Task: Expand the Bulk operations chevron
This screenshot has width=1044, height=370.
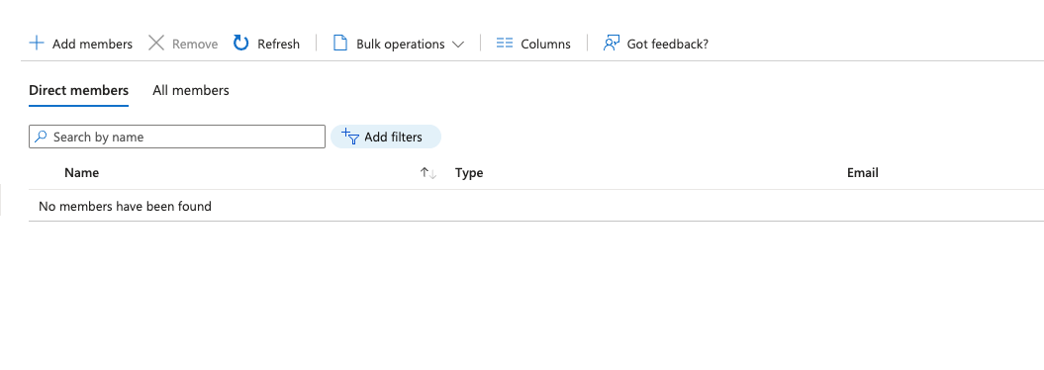Action: click(x=457, y=44)
